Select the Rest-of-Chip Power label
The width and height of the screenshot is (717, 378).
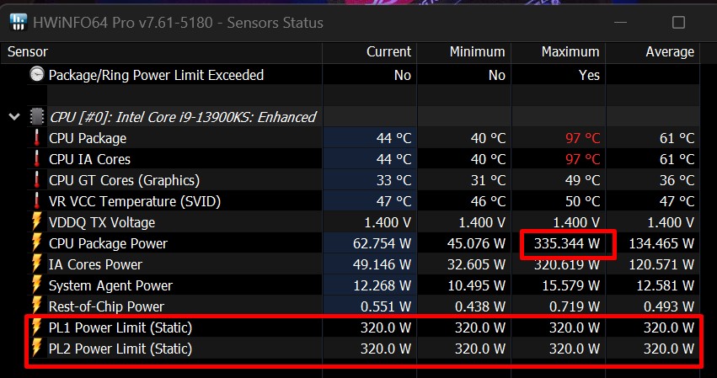tap(106, 306)
